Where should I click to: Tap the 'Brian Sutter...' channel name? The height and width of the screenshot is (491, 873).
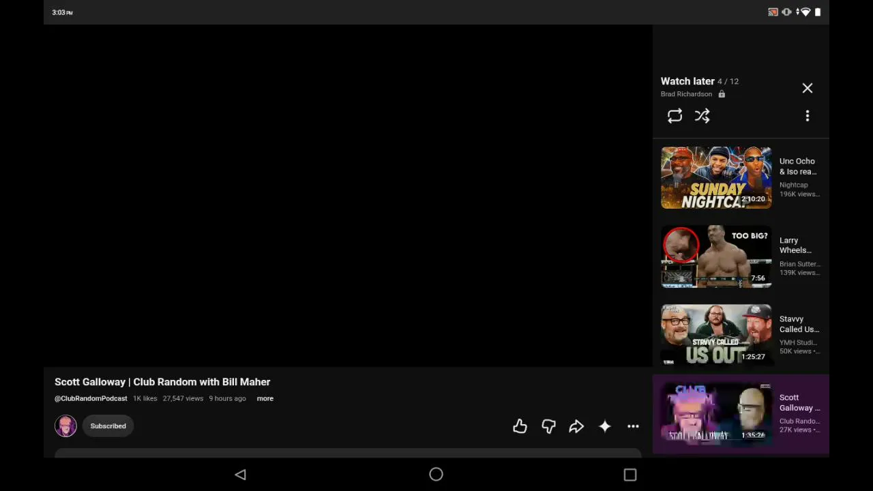coord(800,264)
